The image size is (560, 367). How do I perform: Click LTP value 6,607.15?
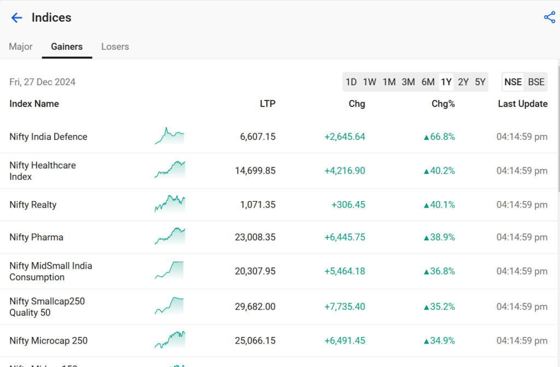[x=258, y=137]
